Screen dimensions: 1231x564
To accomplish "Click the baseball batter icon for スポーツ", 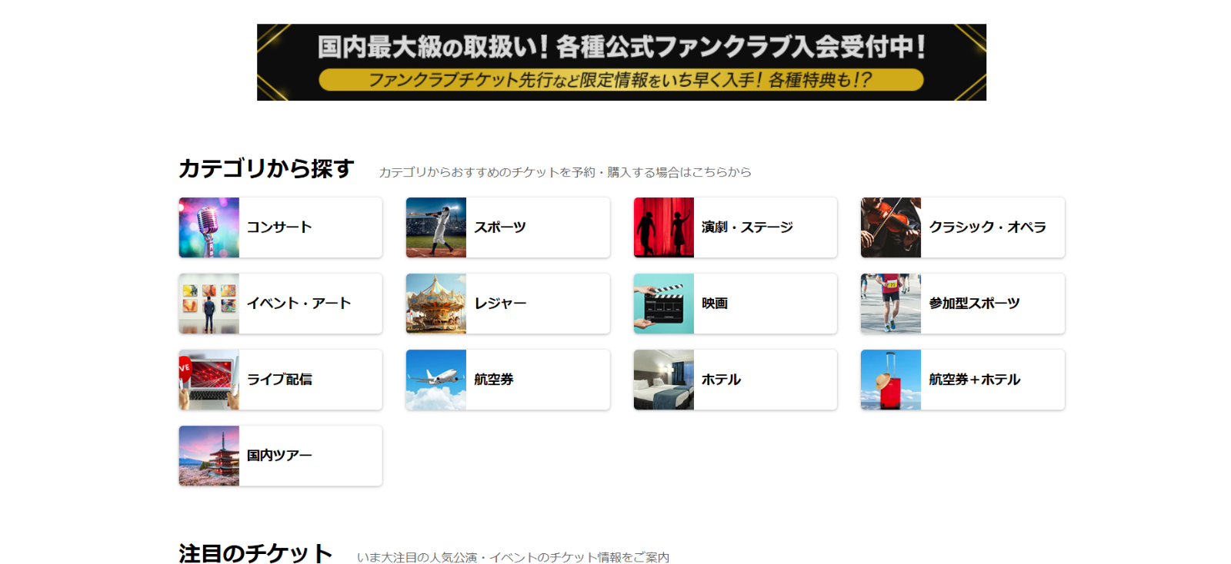I will (435, 227).
